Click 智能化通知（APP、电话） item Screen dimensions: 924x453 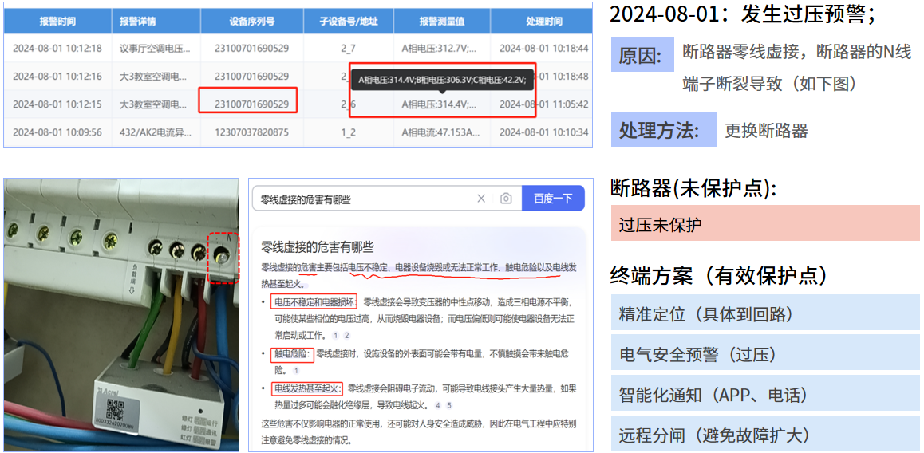[x=765, y=393]
